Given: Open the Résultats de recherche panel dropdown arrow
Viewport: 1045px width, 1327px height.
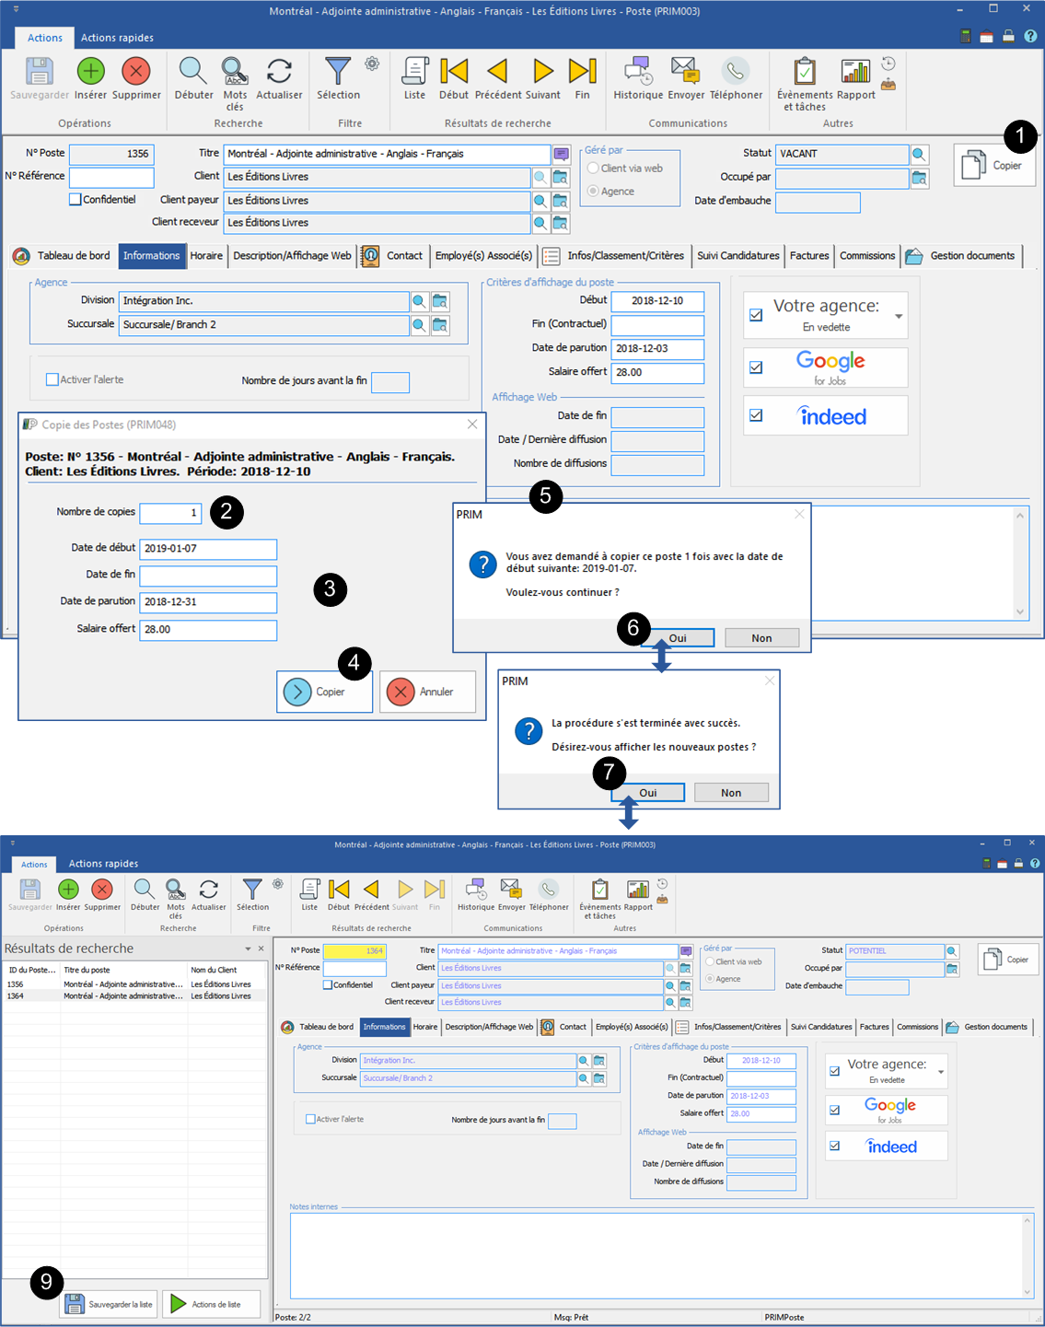Looking at the screenshot, I should click(248, 949).
